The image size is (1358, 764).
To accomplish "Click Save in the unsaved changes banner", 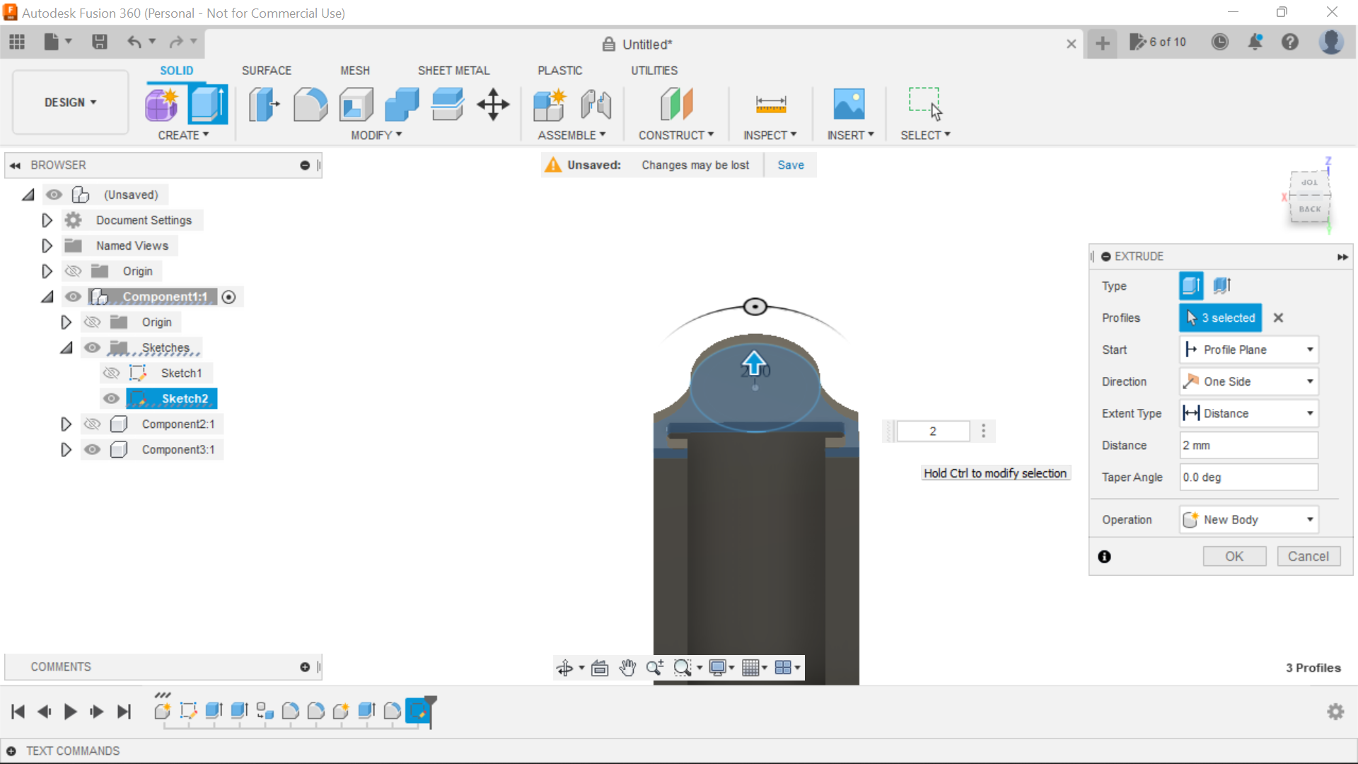I will pyautogui.click(x=790, y=165).
